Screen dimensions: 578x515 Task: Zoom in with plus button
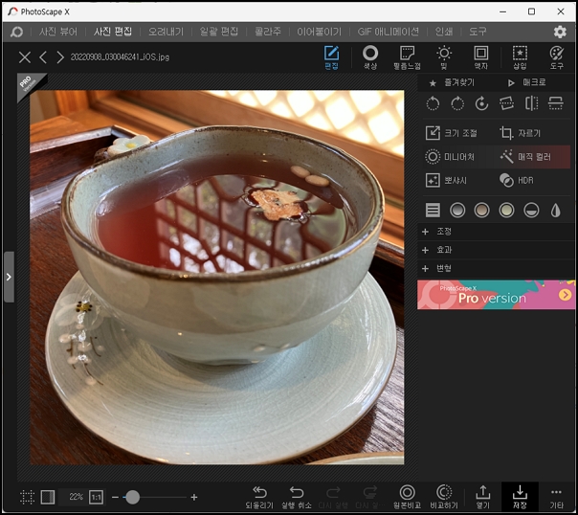pyautogui.click(x=194, y=498)
